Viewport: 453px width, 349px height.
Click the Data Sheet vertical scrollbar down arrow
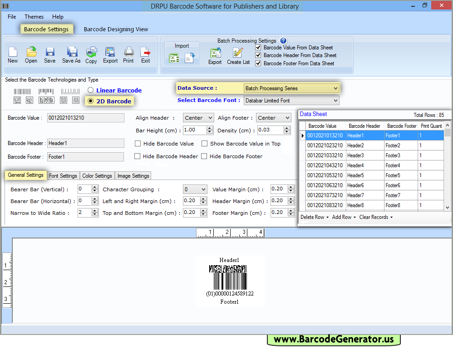point(448,208)
